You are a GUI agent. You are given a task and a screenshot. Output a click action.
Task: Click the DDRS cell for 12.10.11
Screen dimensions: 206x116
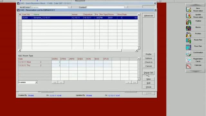pos(56,62)
